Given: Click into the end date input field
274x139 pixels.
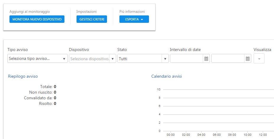Looking at the screenshot, I should click(x=228, y=59).
